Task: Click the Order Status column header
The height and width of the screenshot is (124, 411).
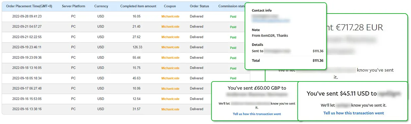Action: [x=199, y=6]
